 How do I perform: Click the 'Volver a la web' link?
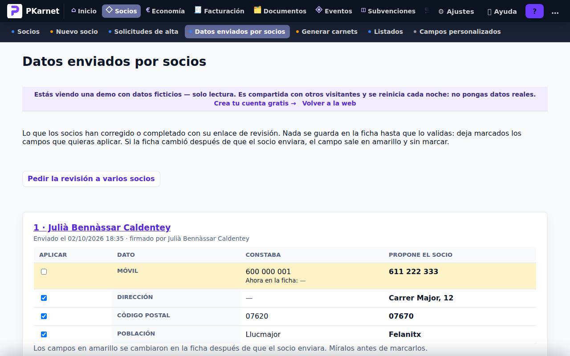click(329, 103)
